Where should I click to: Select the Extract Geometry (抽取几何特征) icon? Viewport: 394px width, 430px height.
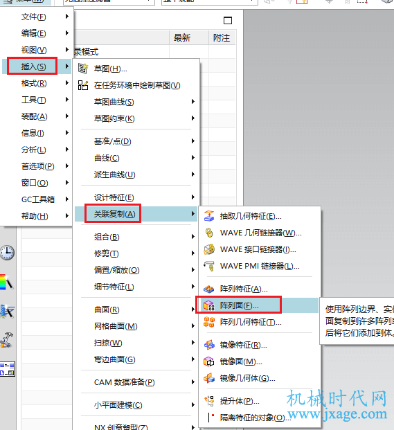(209, 216)
